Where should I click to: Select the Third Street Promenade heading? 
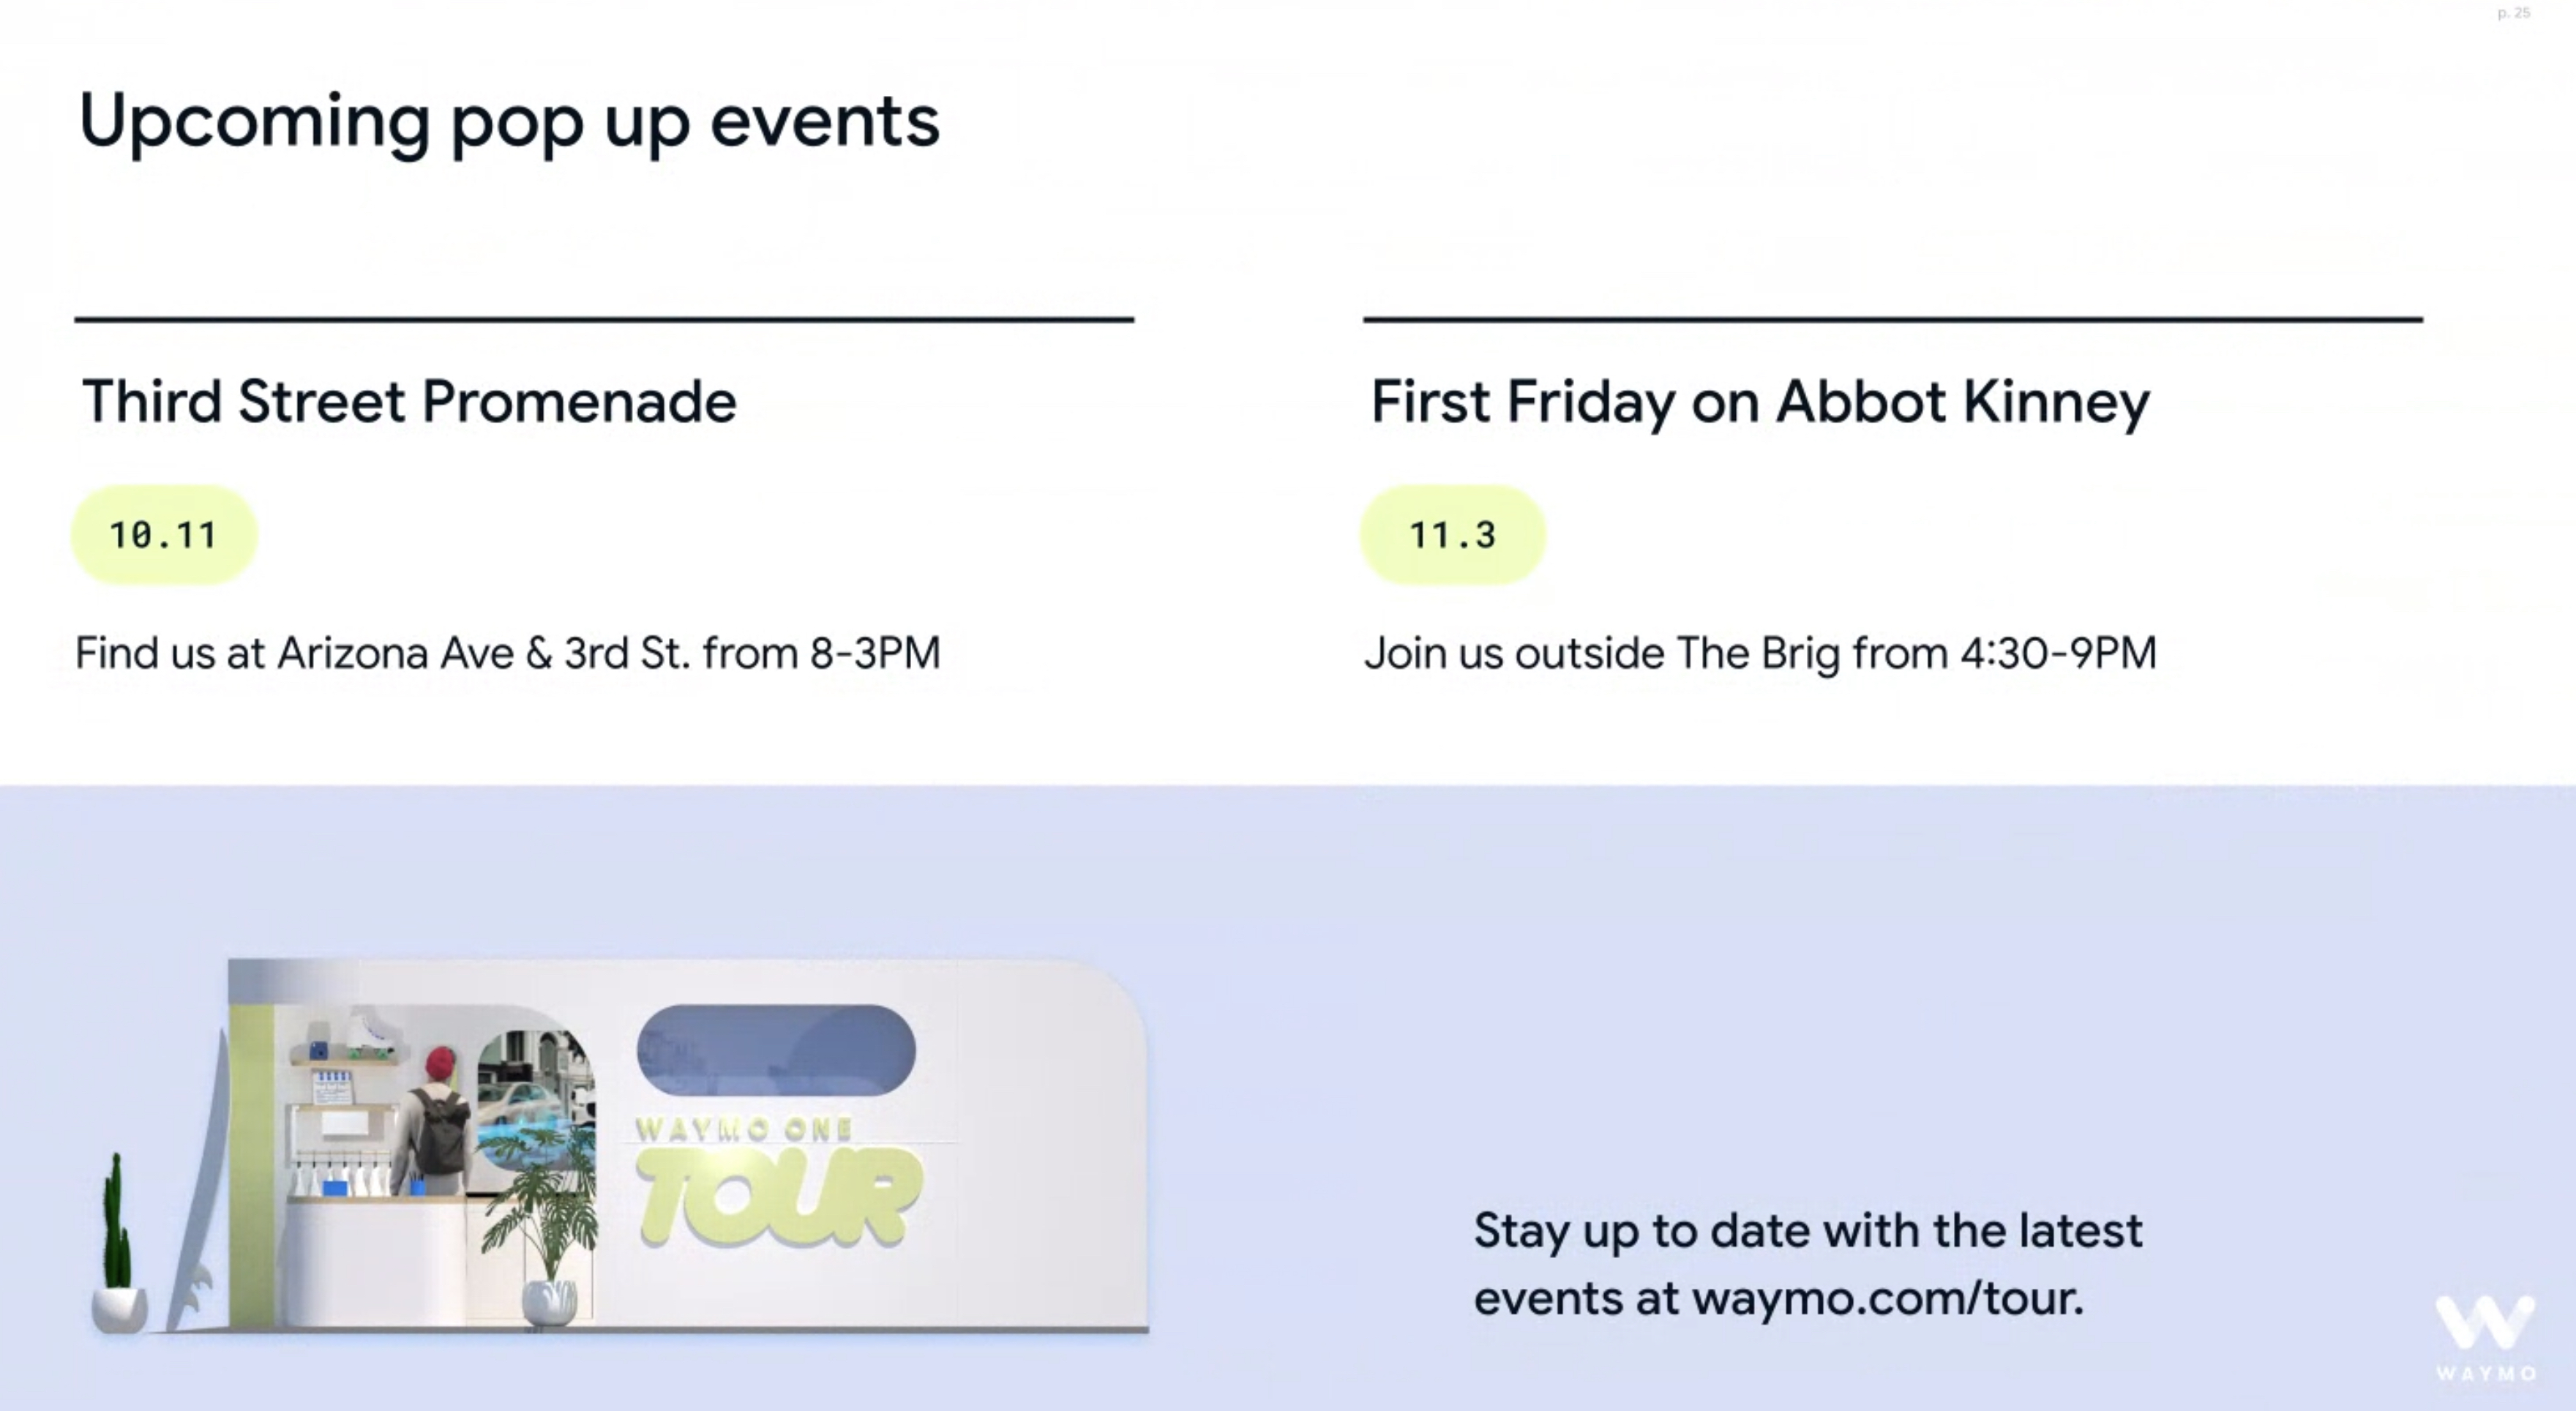coord(409,402)
